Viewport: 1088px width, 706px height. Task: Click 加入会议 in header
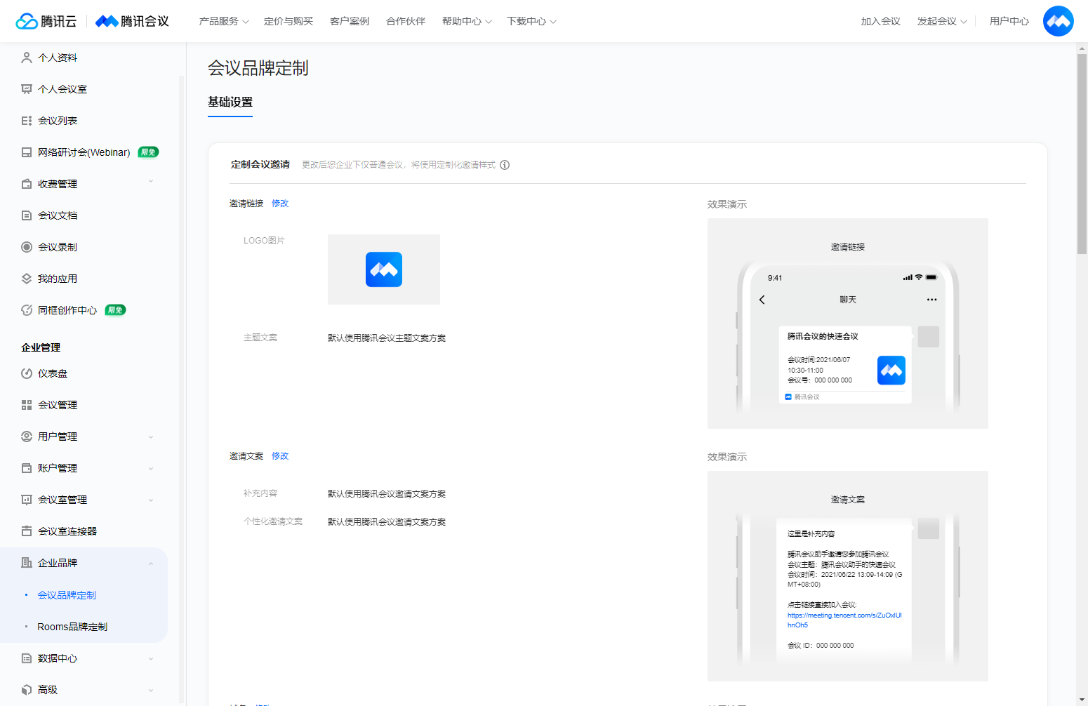click(880, 21)
